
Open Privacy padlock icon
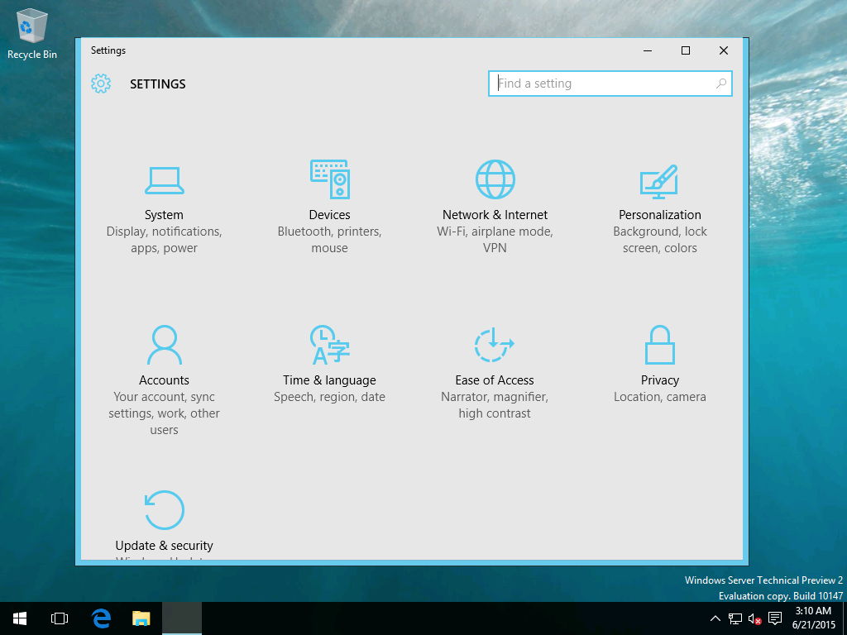coord(659,345)
